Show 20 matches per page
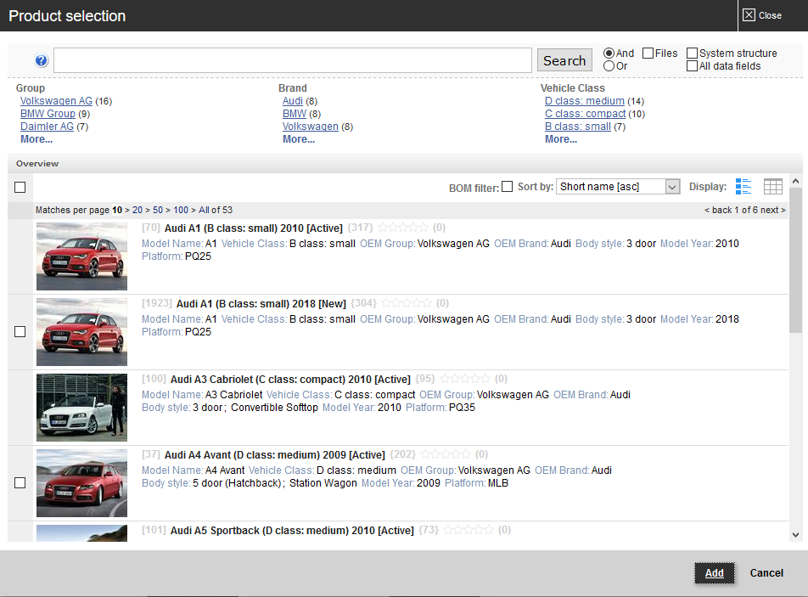This screenshot has height=597, width=808. tap(137, 210)
